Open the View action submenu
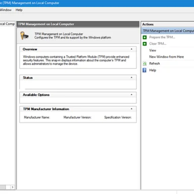Viewport: 194px width, 194px height. tap(153, 51)
